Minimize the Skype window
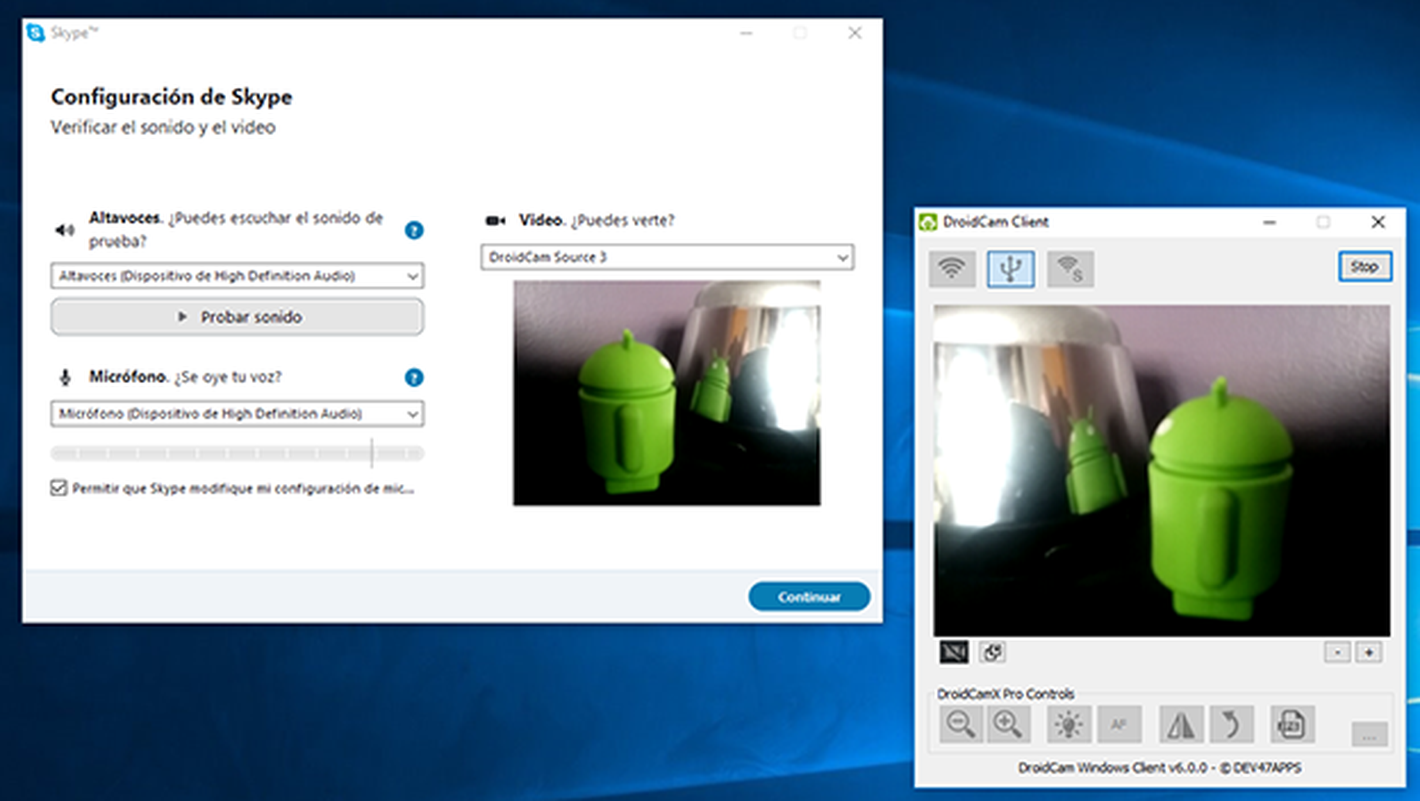The width and height of the screenshot is (1420, 801). [746, 33]
